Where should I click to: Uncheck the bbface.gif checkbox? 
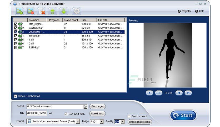click(16, 36)
